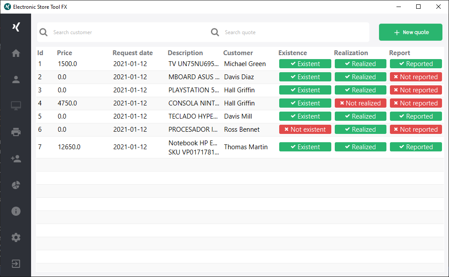Toggle Realized status for Davis Diaz's quote
Screen dimensions: 449x277
pos(361,77)
